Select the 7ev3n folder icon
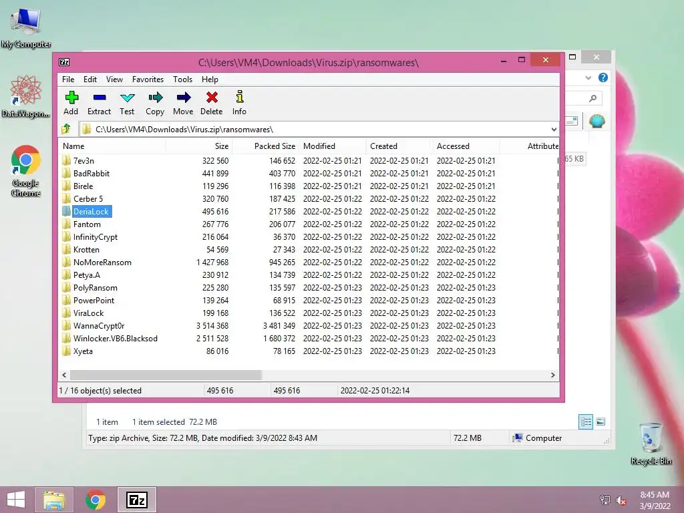The height and width of the screenshot is (513, 684). click(x=66, y=160)
